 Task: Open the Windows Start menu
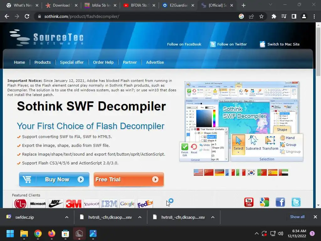click(x=10, y=233)
